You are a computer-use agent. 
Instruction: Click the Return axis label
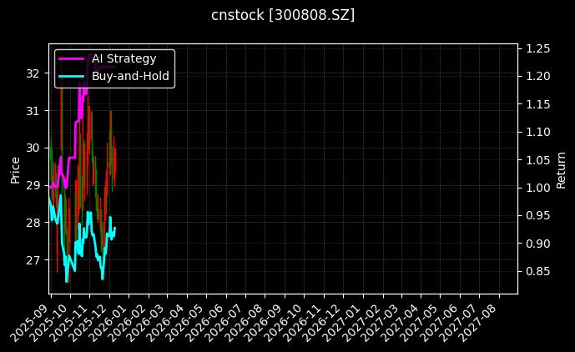(x=561, y=170)
